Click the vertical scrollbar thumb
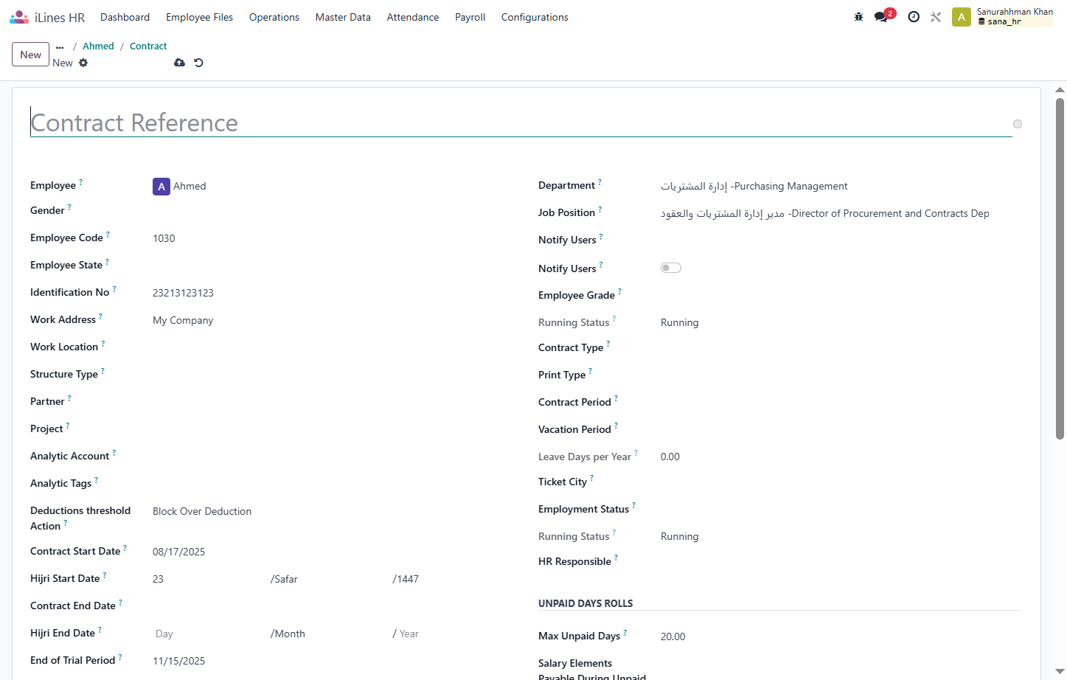1067x680 pixels. [x=1060, y=269]
